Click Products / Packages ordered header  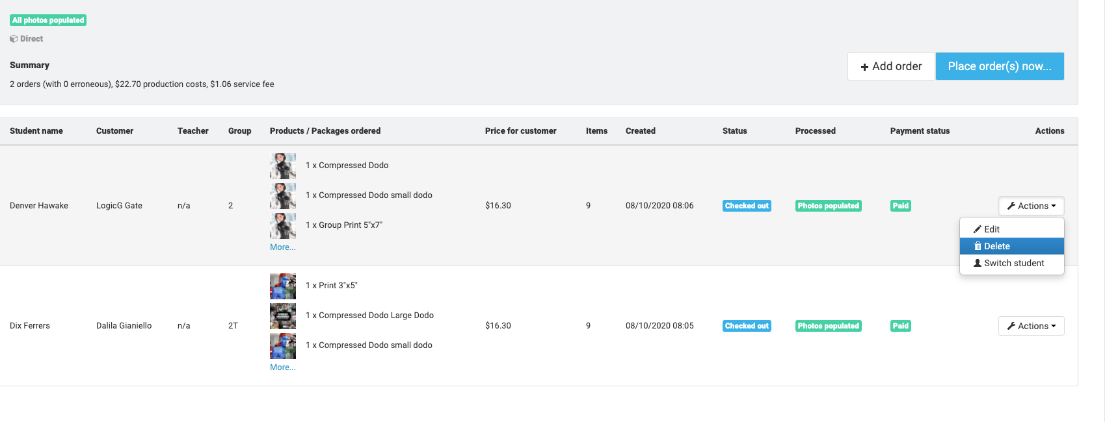click(325, 131)
